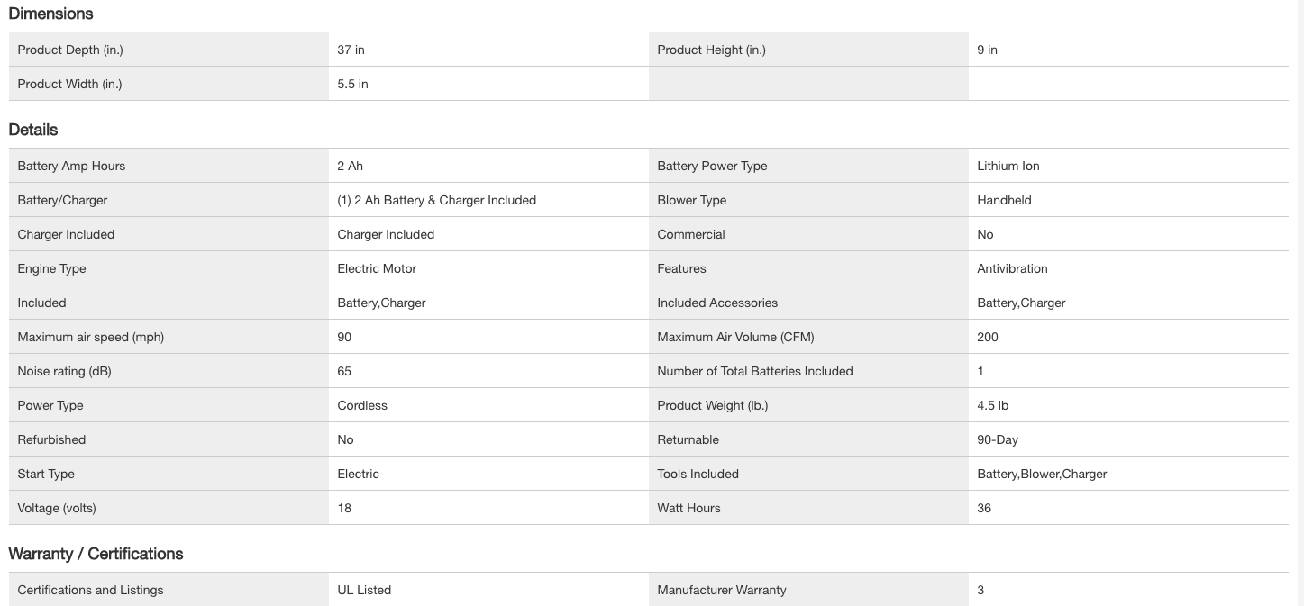Select the Noise rating (dB) label
Screen dimensions: 1304x606
pyautogui.click(x=64, y=372)
